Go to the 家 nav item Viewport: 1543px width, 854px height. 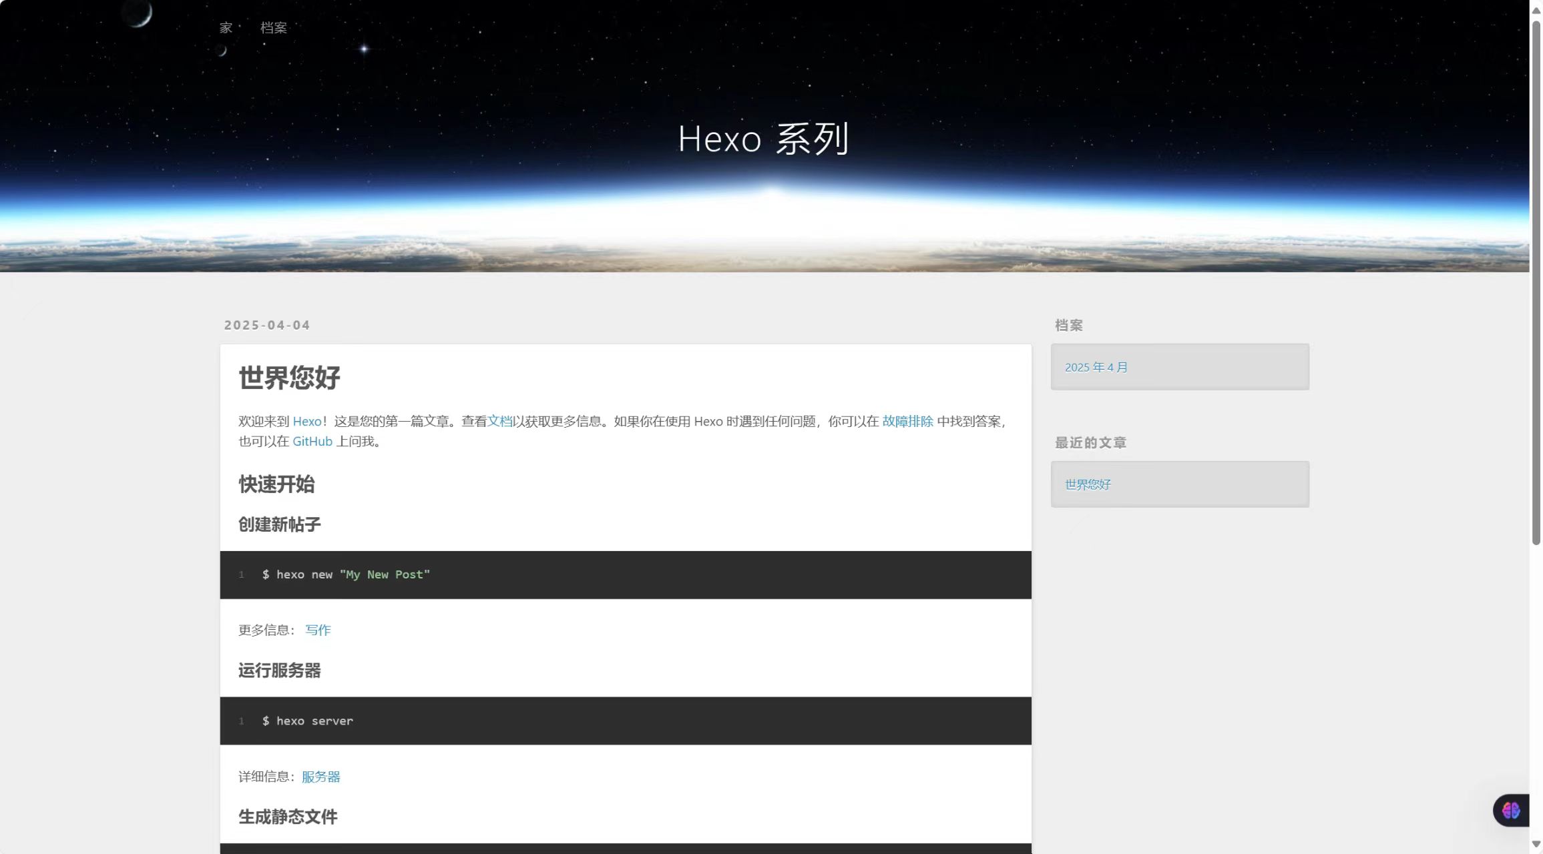[x=226, y=28]
